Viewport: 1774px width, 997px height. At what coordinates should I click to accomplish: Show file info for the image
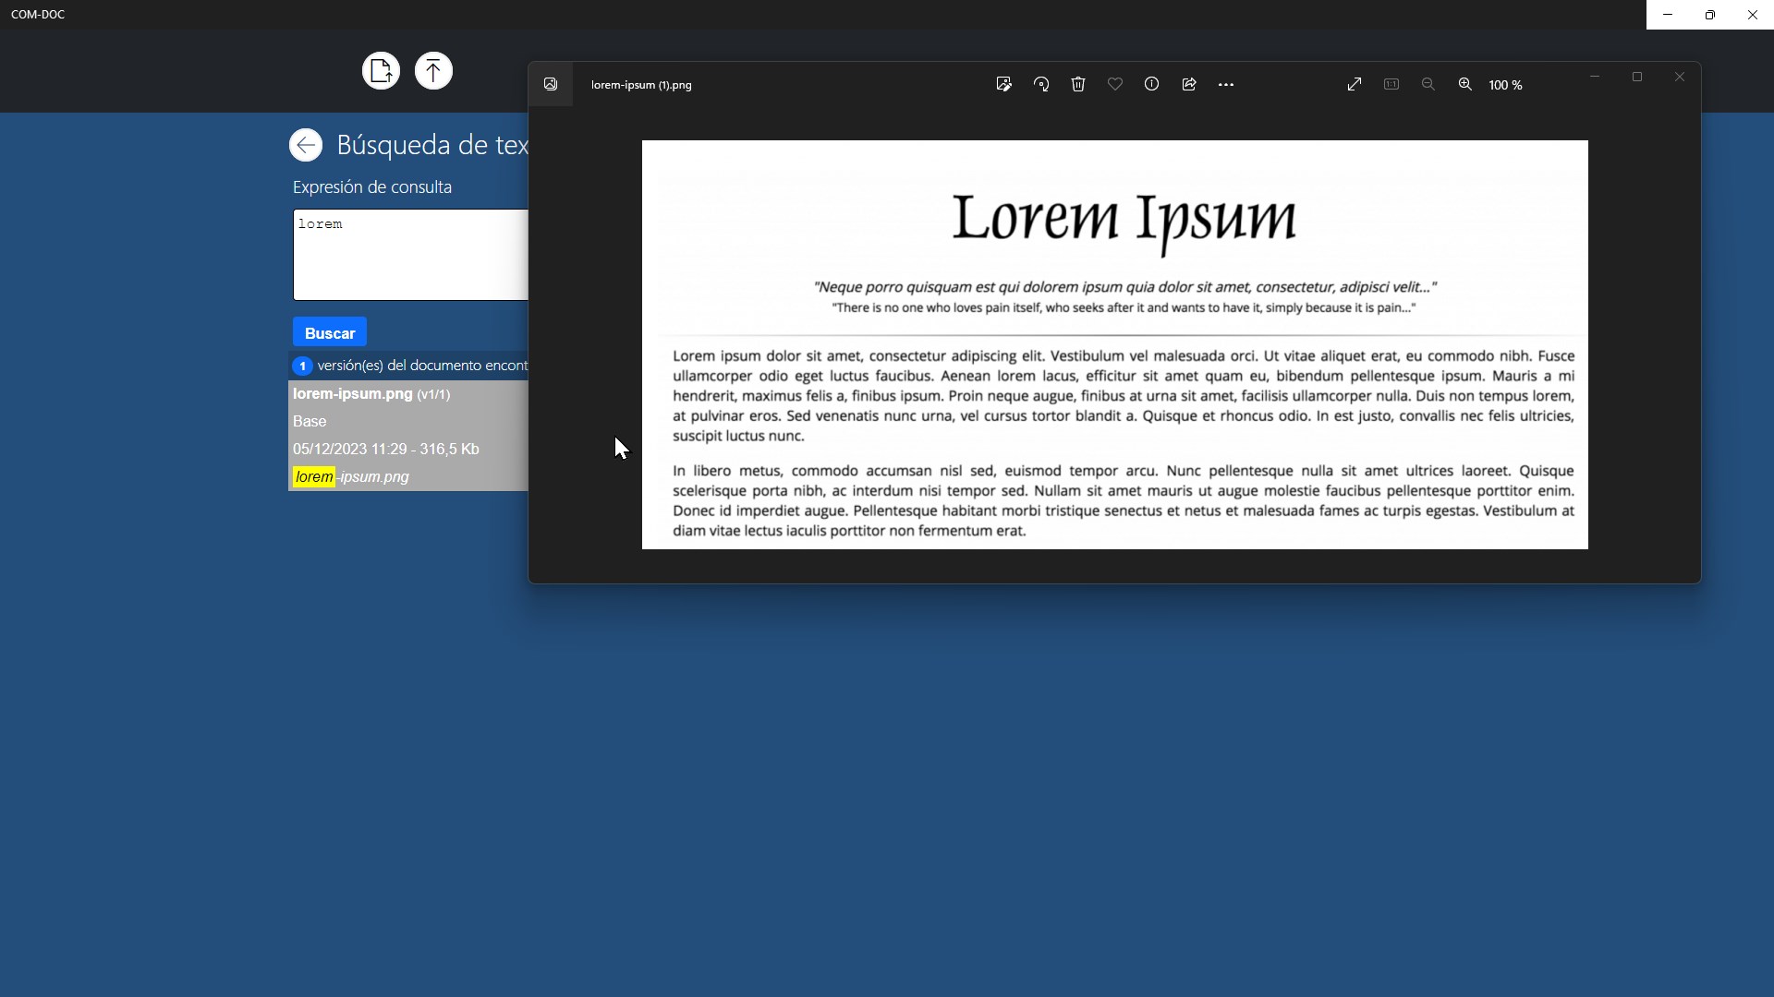click(1152, 84)
